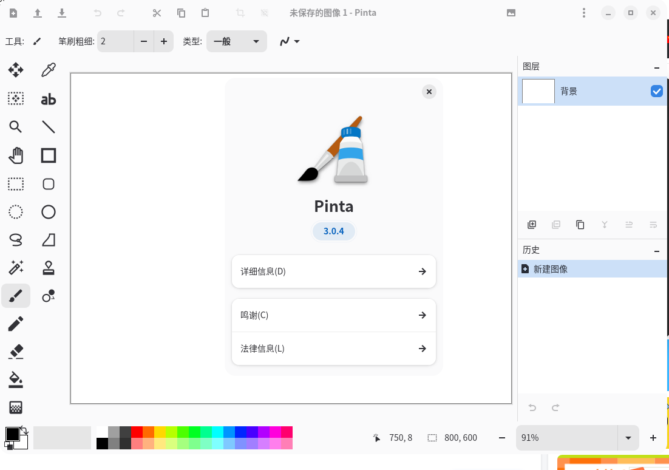669x470 pixels.
Task: Increase brush width with plus button
Action: [164, 41]
